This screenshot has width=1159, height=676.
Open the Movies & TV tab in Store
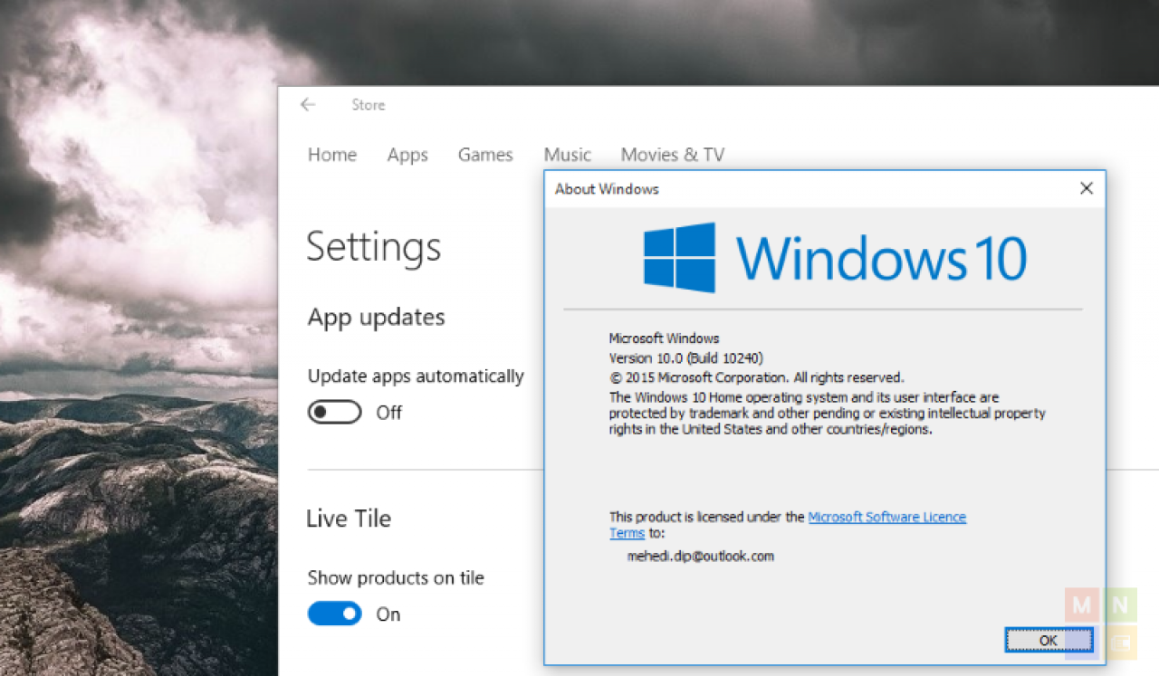point(673,155)
